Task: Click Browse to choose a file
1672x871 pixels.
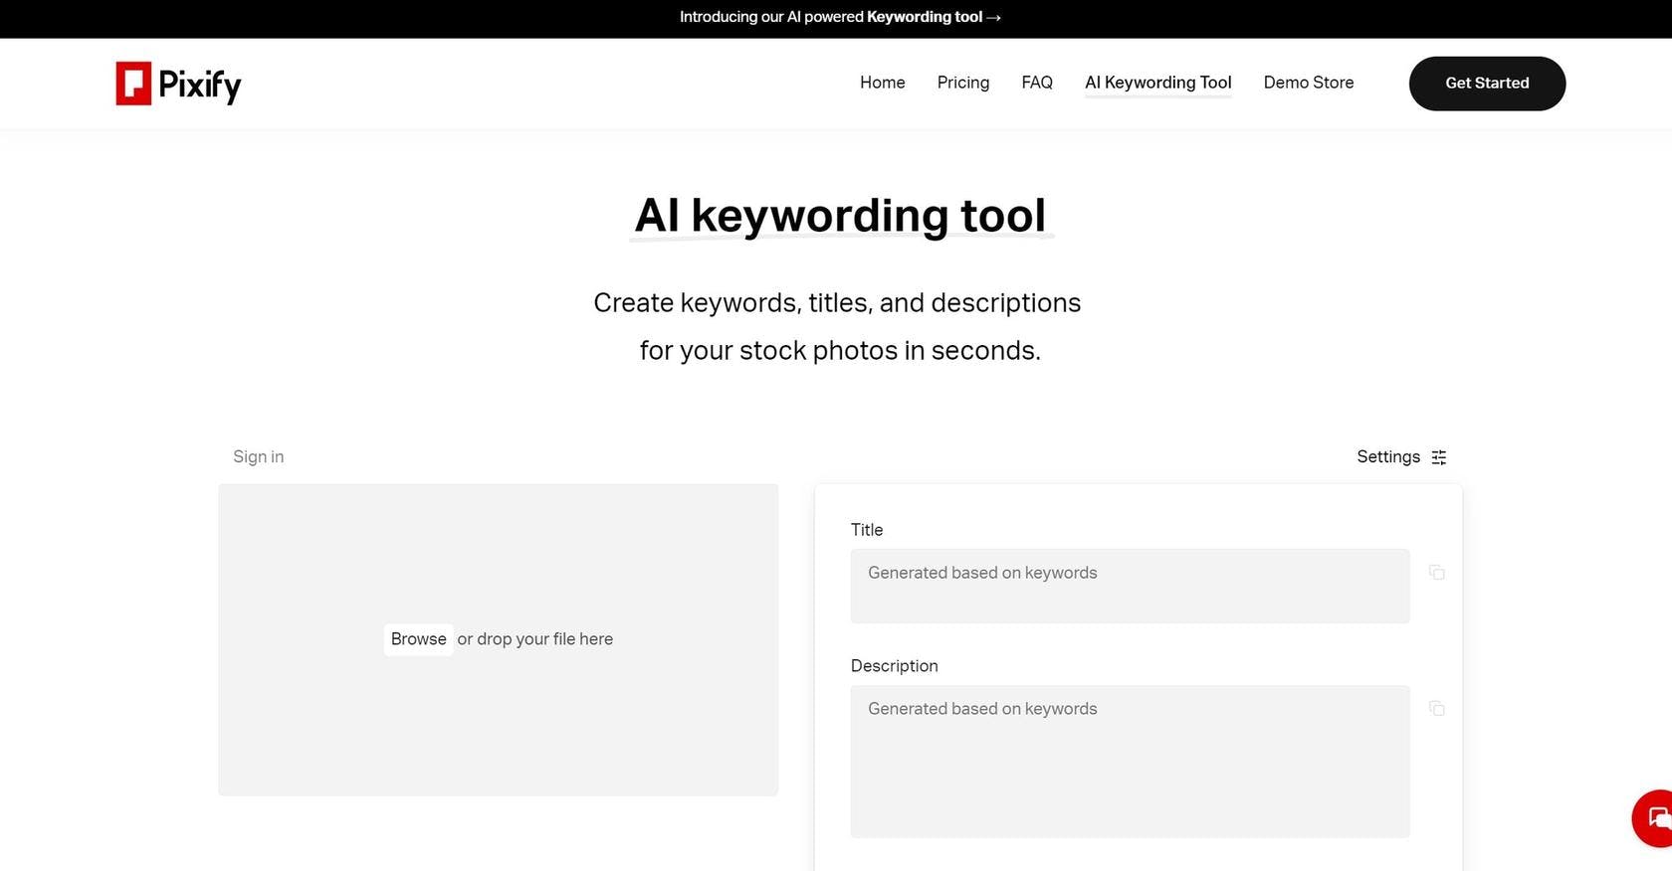Action: [418, 639]
